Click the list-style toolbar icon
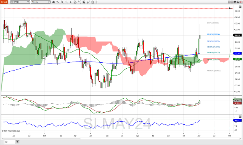Screen dimensions: 243x145 (97, 2)
